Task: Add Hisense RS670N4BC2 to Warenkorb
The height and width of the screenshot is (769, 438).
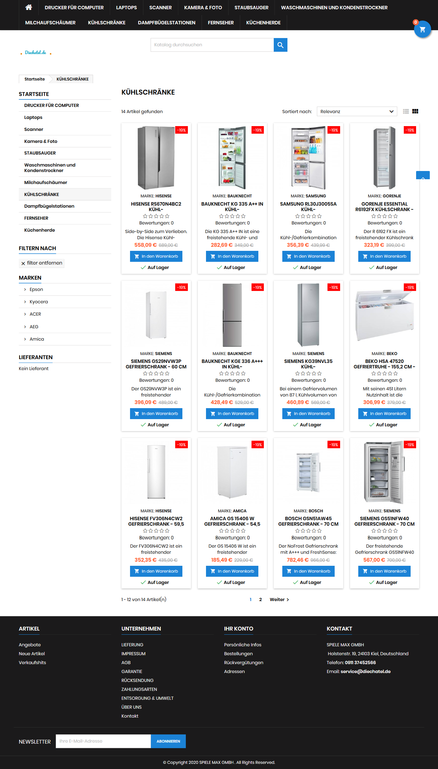Action: (156, 256)
